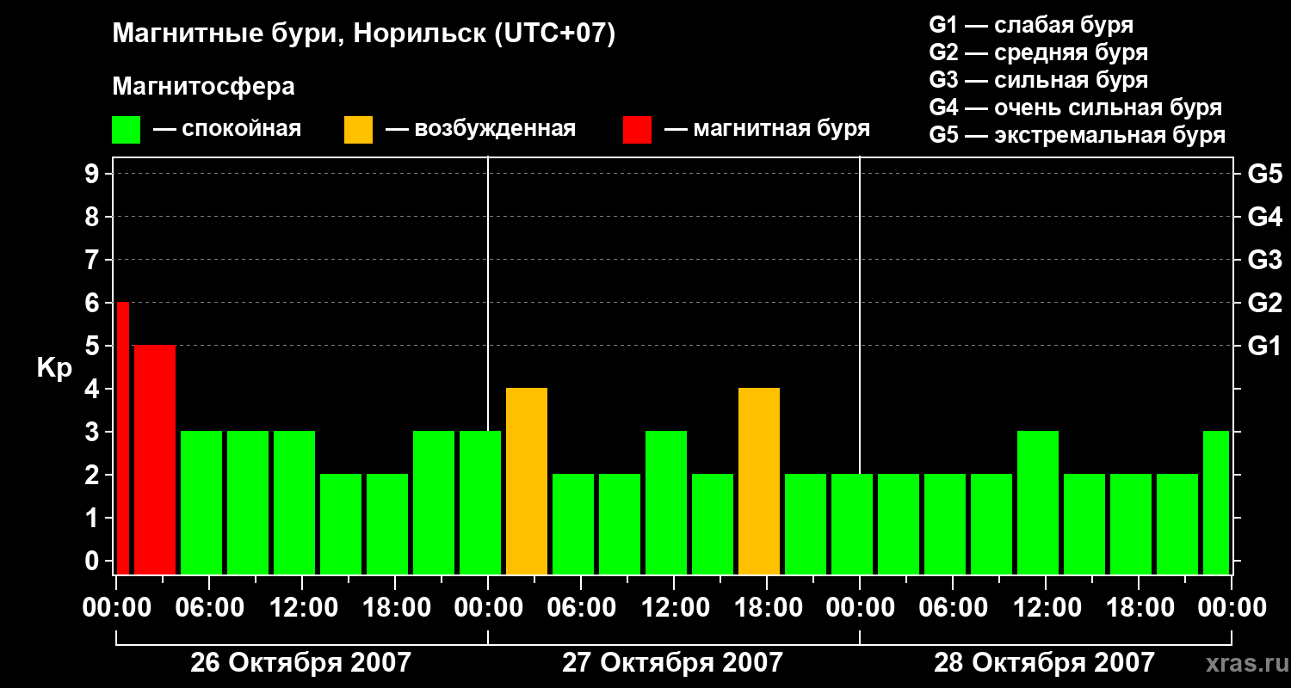This screenshot has height=688, width=1291.
Task: Click the '27 Октября 2007' date label
Action: coord(672,663)
